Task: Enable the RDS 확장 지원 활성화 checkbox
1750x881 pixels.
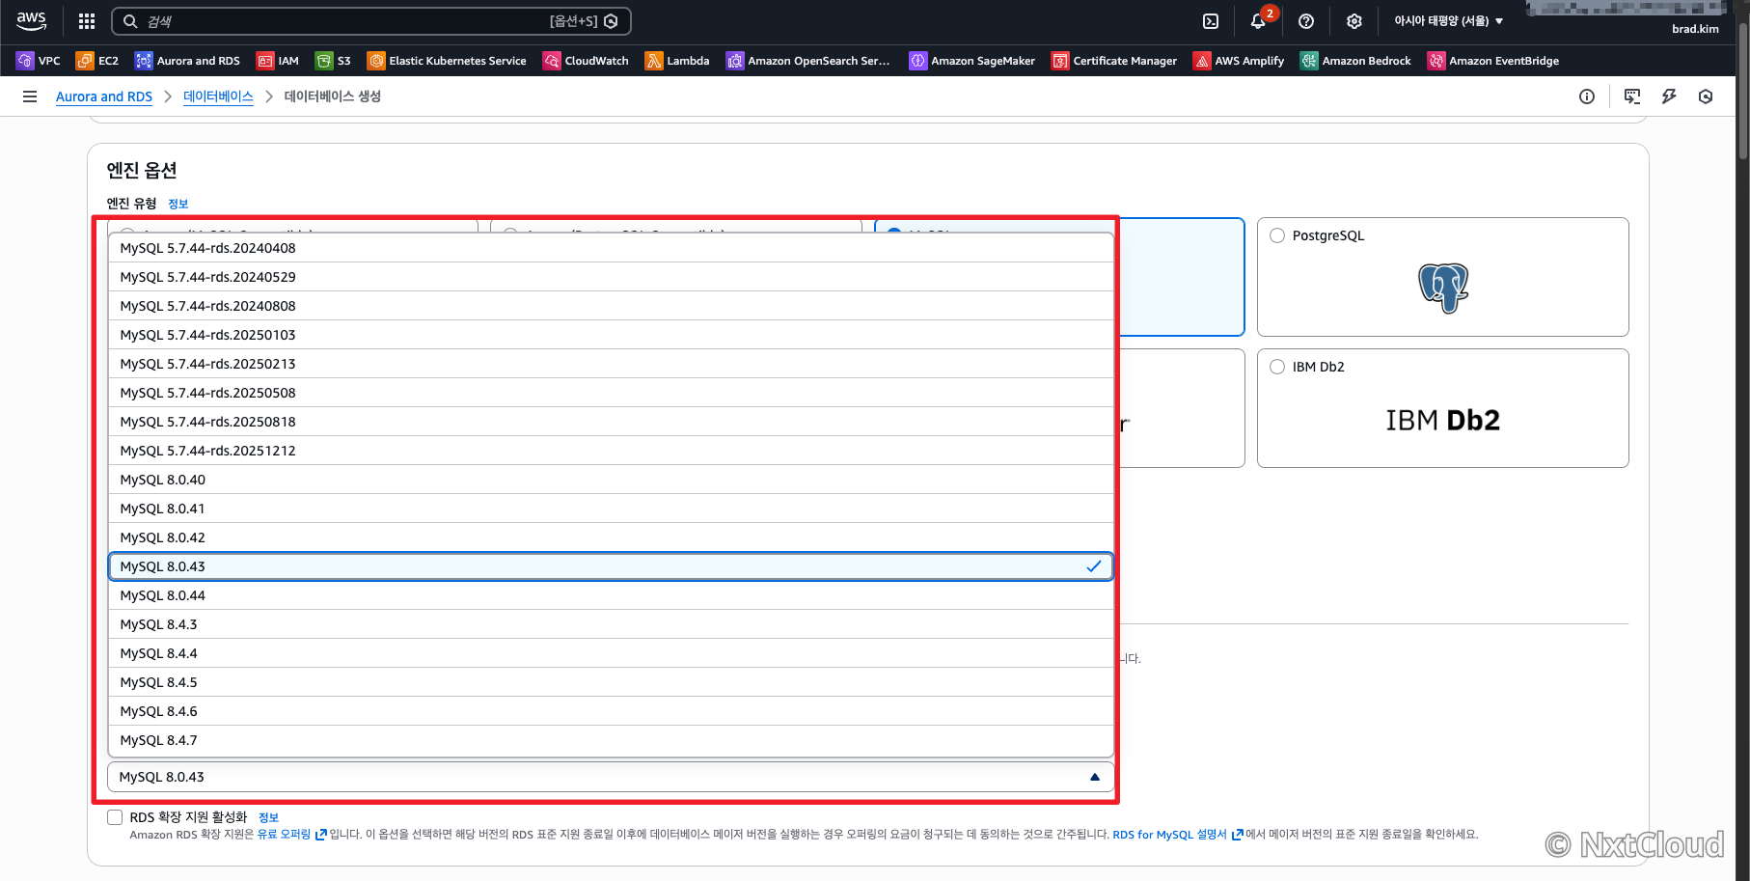Action: (x=115, y=817)
